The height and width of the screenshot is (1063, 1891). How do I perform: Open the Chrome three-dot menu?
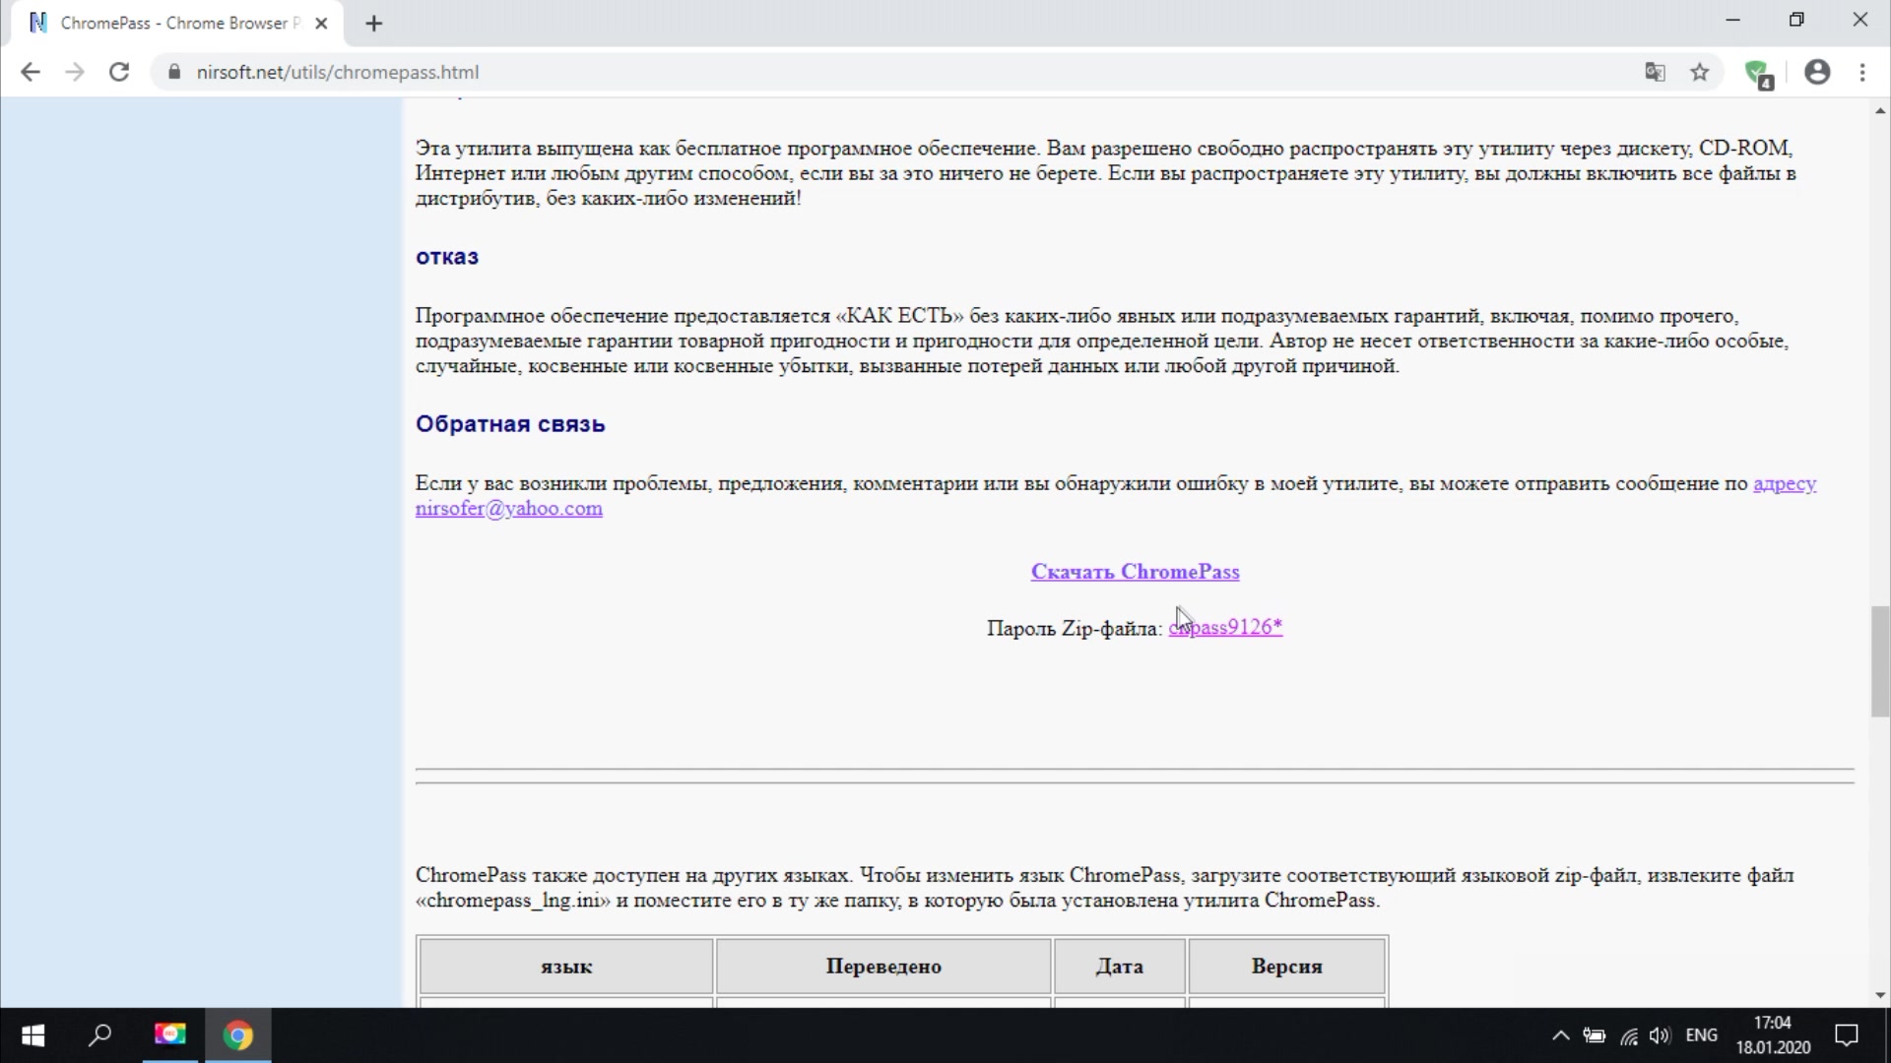(x=1862, y=72)
